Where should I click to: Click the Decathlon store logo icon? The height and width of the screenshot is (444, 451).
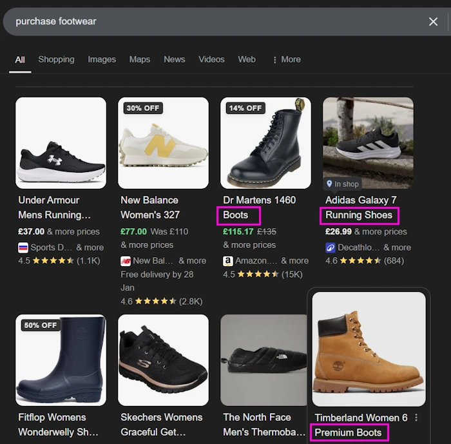[330, 247]
